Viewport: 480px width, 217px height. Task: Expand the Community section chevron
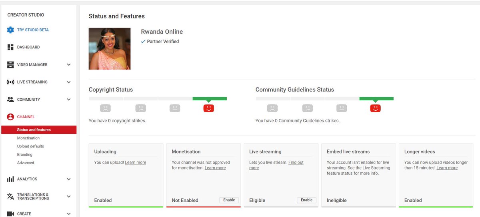pos(69,100)
